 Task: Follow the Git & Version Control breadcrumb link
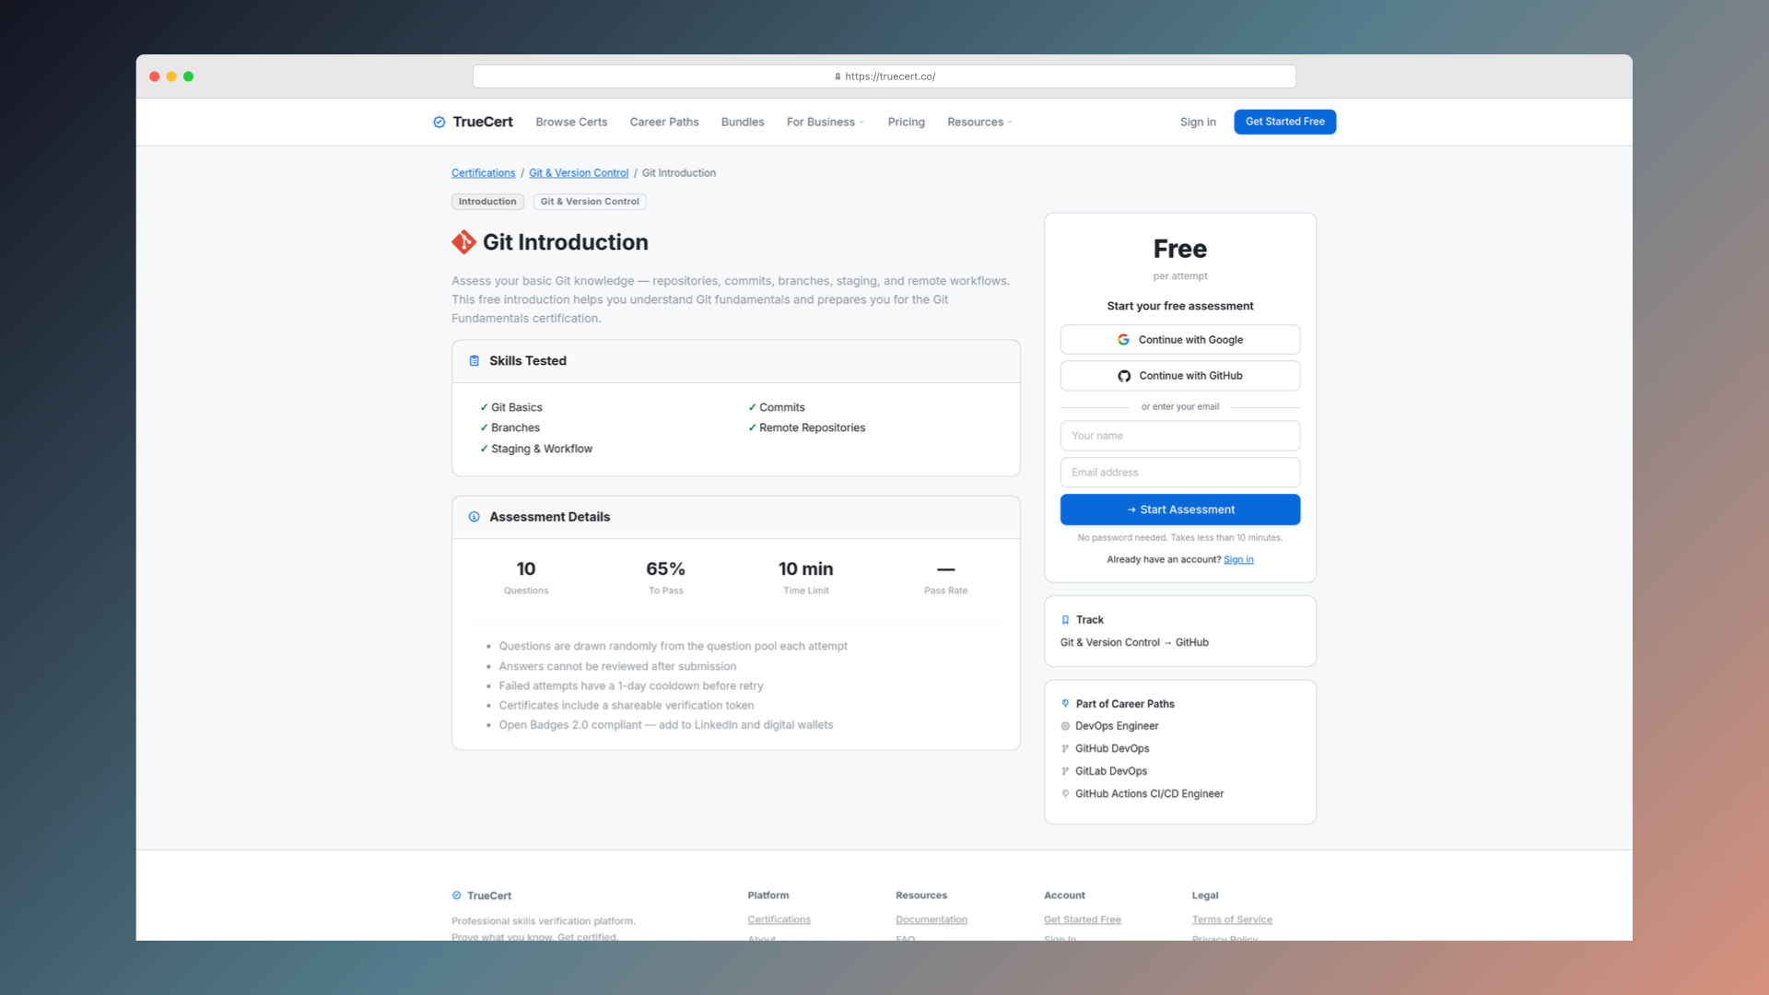click(579, 173)
